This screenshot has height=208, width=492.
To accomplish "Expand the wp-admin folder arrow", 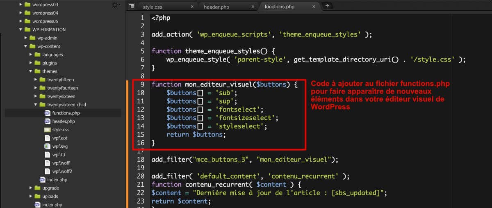I will 26,38.
